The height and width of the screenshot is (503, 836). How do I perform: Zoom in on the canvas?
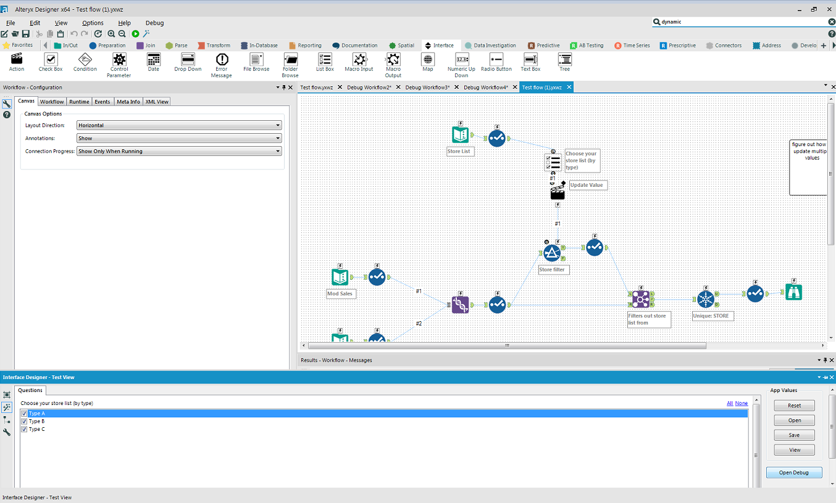[x=111, y=34]
